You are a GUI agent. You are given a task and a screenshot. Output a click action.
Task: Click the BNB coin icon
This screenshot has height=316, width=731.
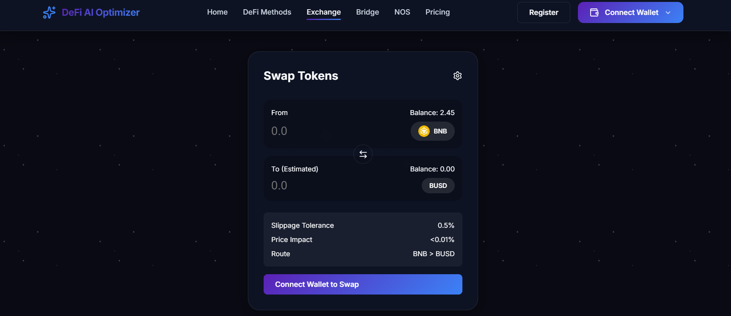[424, 131]
